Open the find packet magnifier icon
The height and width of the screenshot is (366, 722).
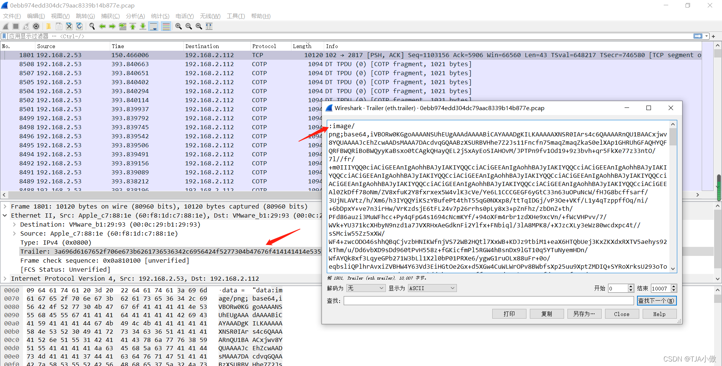click(92, 26)
